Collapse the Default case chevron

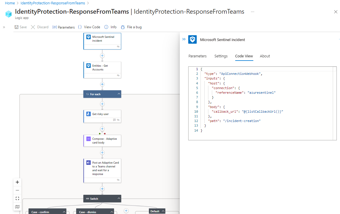coord(163,211)
